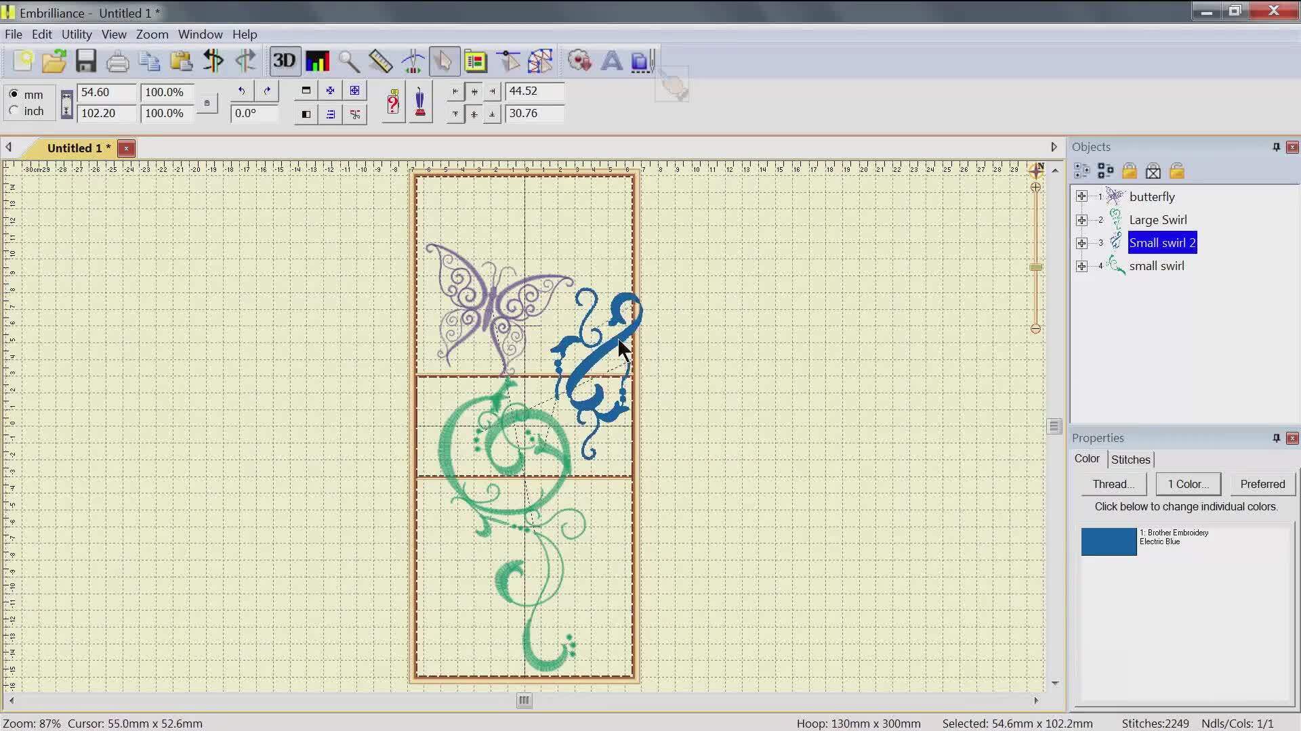
Task: Copy the selection with Copy icon
Action: (x=149, y=62)
